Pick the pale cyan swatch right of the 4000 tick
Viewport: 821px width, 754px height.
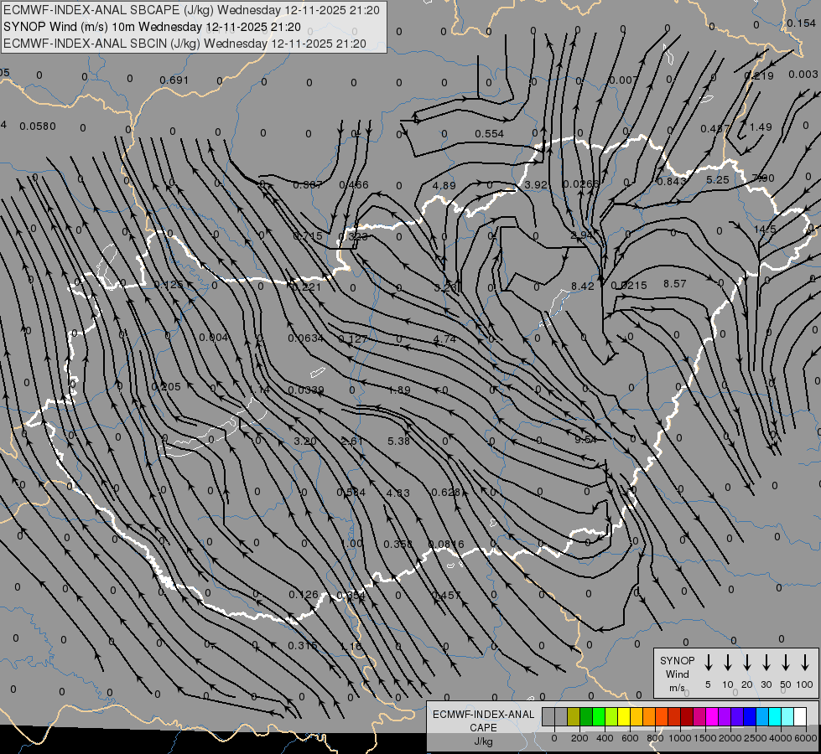[788, 716]
